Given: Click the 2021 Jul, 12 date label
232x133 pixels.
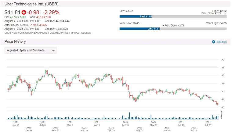Looking at the screenshot, I should (x=194, y=129).
